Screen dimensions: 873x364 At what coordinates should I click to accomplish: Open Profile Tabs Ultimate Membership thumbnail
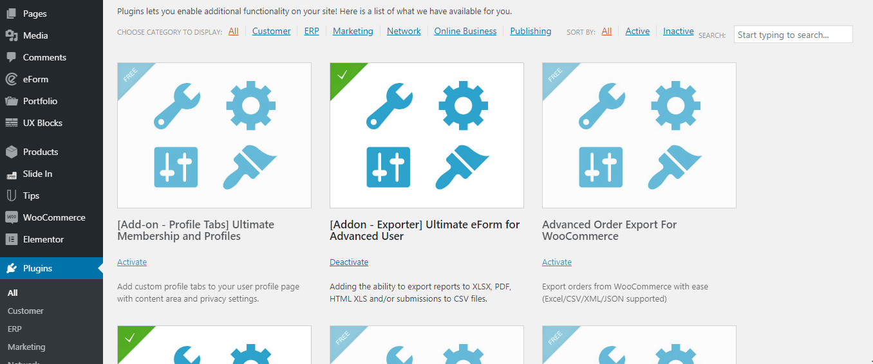214,135
